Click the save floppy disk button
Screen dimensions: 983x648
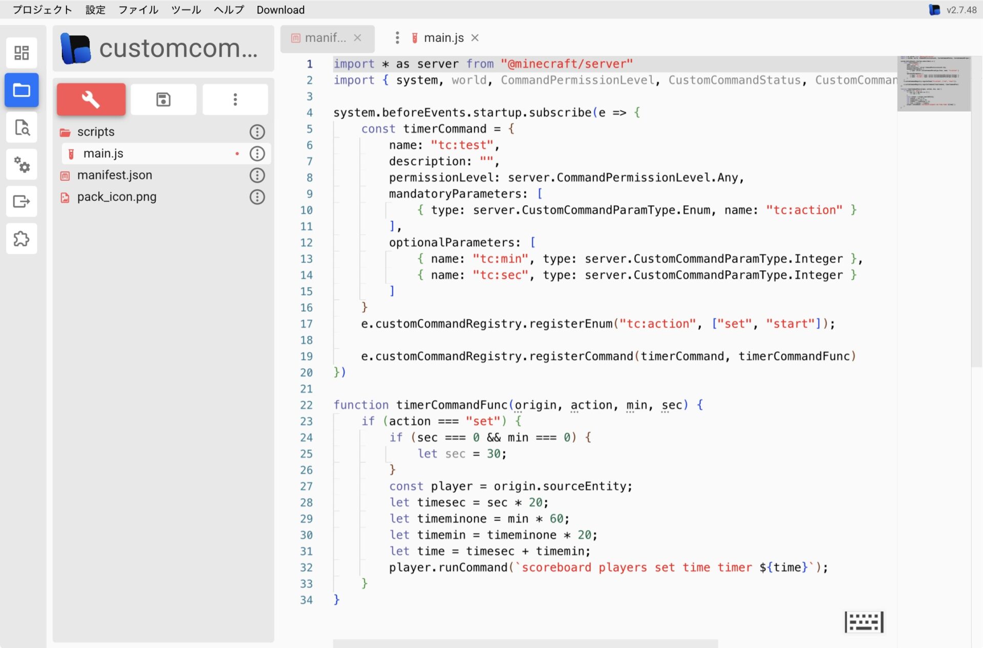pyautogui.click(x=163, y=99)
